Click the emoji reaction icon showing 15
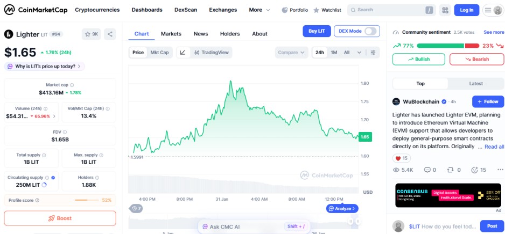 coord(479,170)
